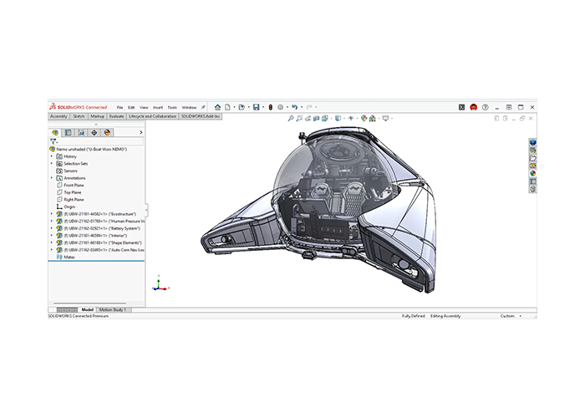
Task: Open the File Explorer folder in right task pane
Action: 533,158
